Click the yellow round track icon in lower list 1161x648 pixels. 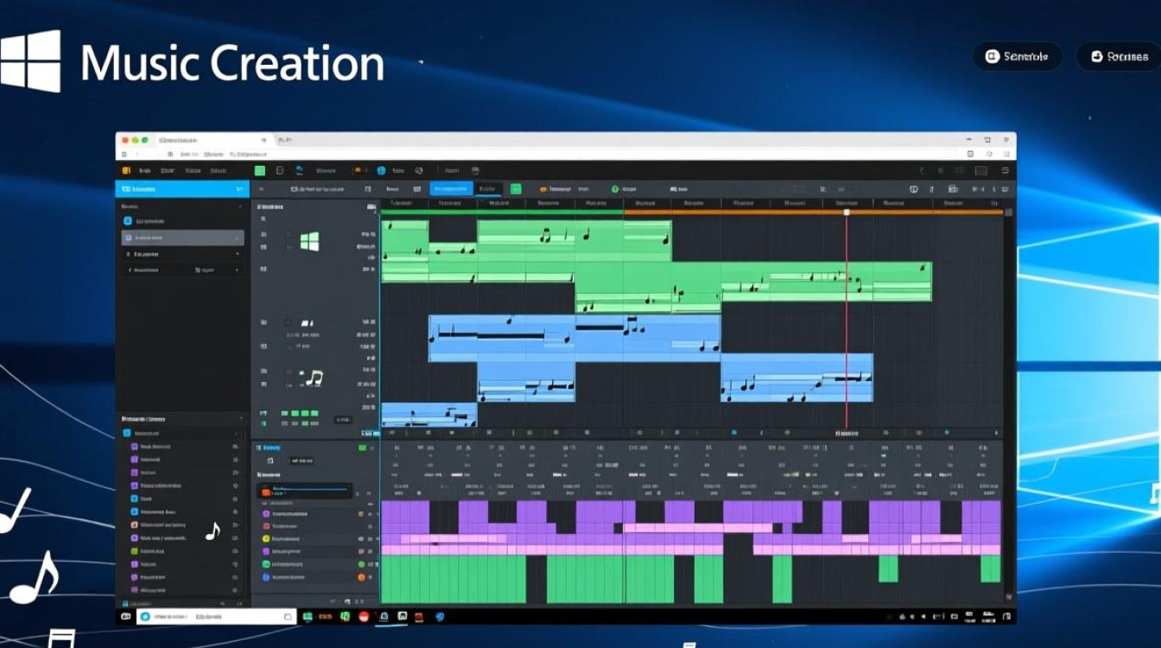266,538
